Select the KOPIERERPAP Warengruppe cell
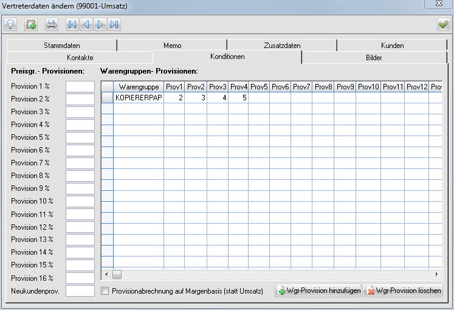The height and width of the screenshot is (310, 454). point(138,97)
